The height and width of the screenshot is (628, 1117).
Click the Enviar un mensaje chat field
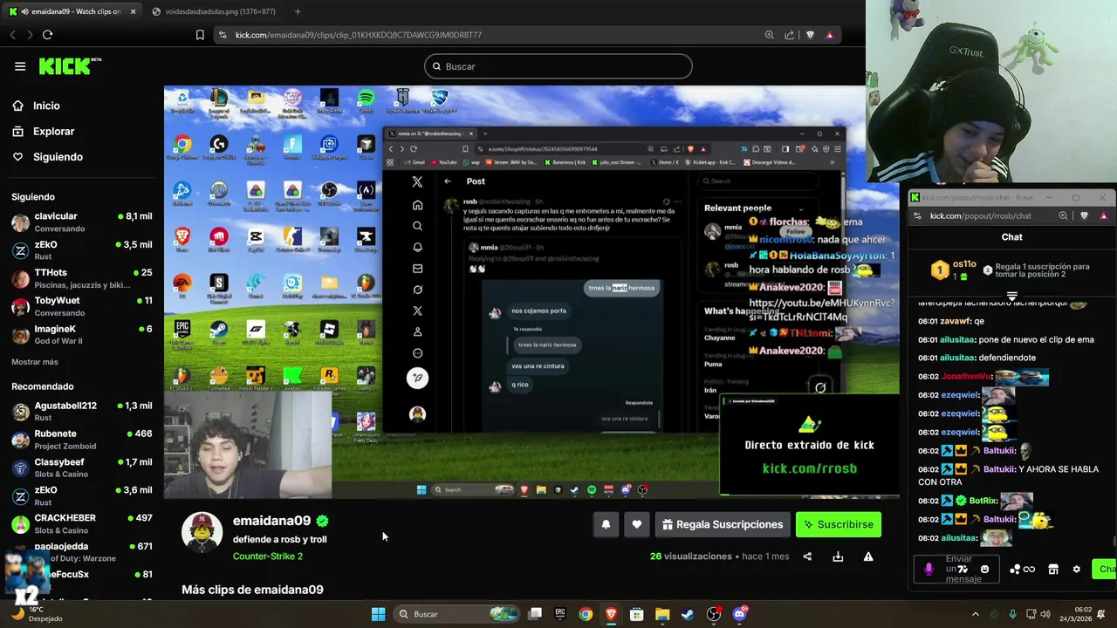click(x=958, y=569)
